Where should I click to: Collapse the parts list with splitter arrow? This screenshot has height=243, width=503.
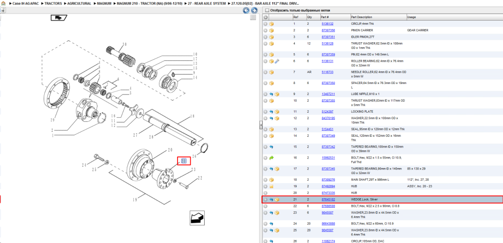(261, 125)
